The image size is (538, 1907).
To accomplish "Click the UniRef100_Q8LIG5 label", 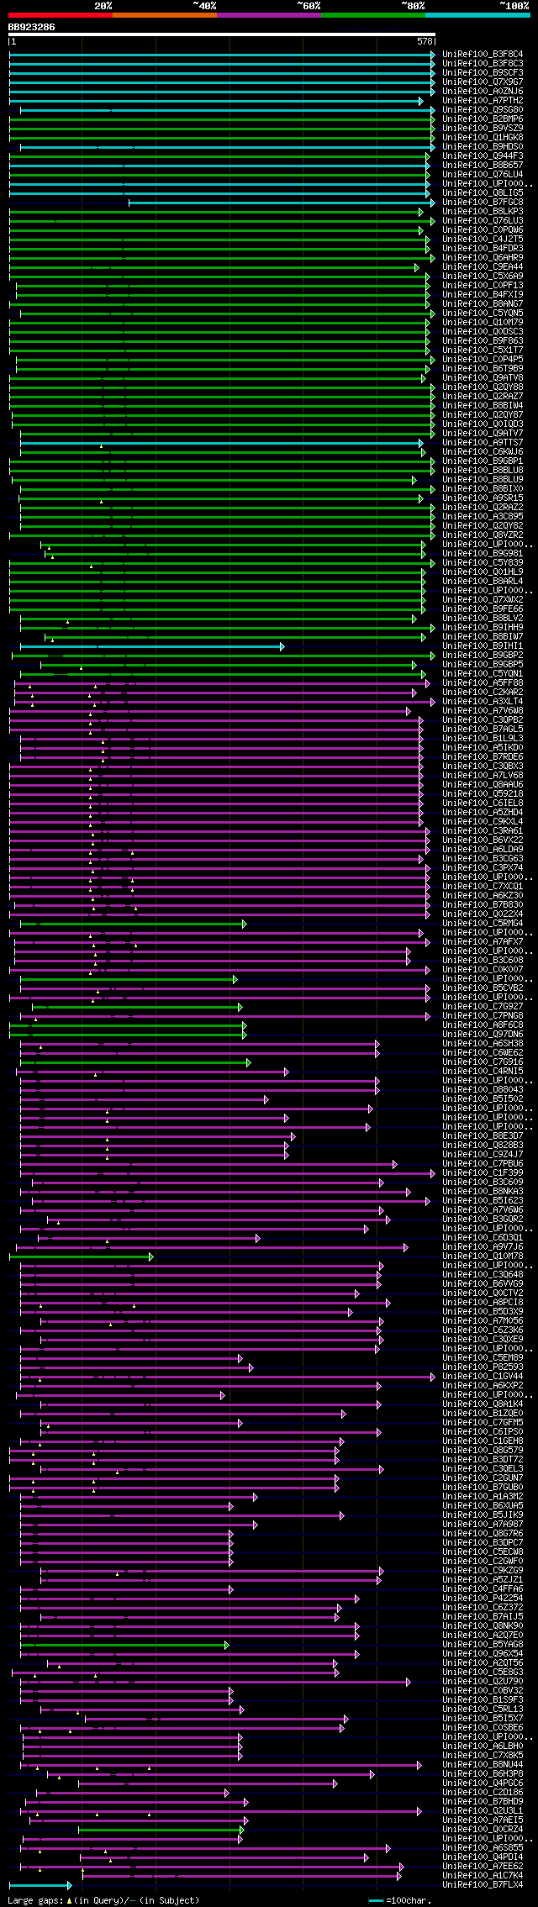I will click(x=483, y=192).
